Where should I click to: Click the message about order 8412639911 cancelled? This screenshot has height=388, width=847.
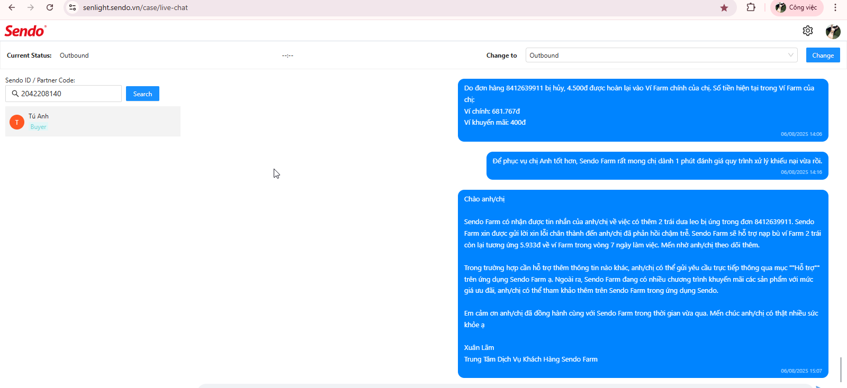[x=643, y=110]
